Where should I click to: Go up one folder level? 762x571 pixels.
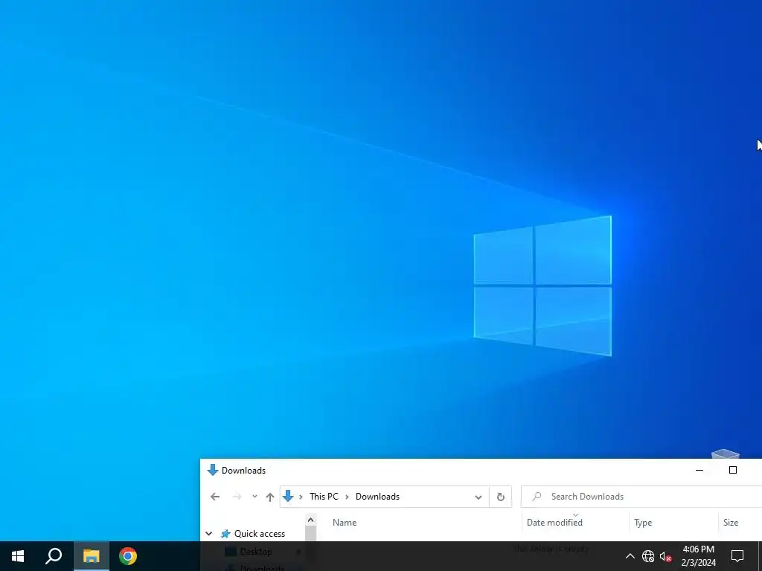270,497
